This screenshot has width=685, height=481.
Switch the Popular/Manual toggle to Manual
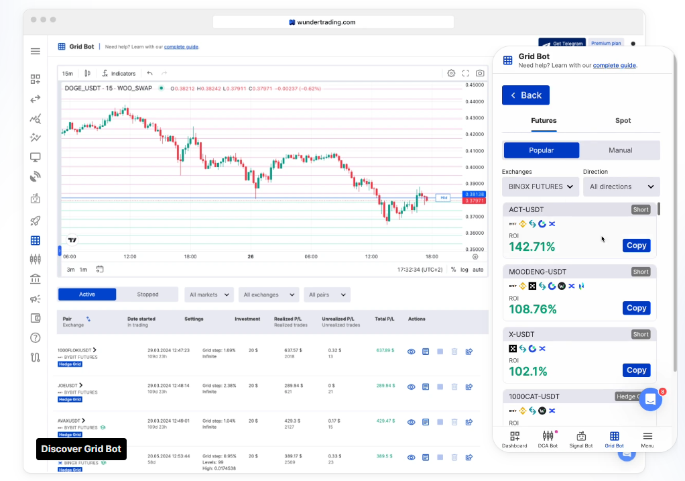click(621, 150)
